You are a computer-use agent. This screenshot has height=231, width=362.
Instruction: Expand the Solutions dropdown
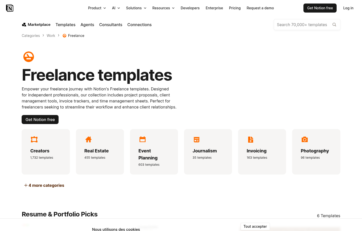point(136,8)
